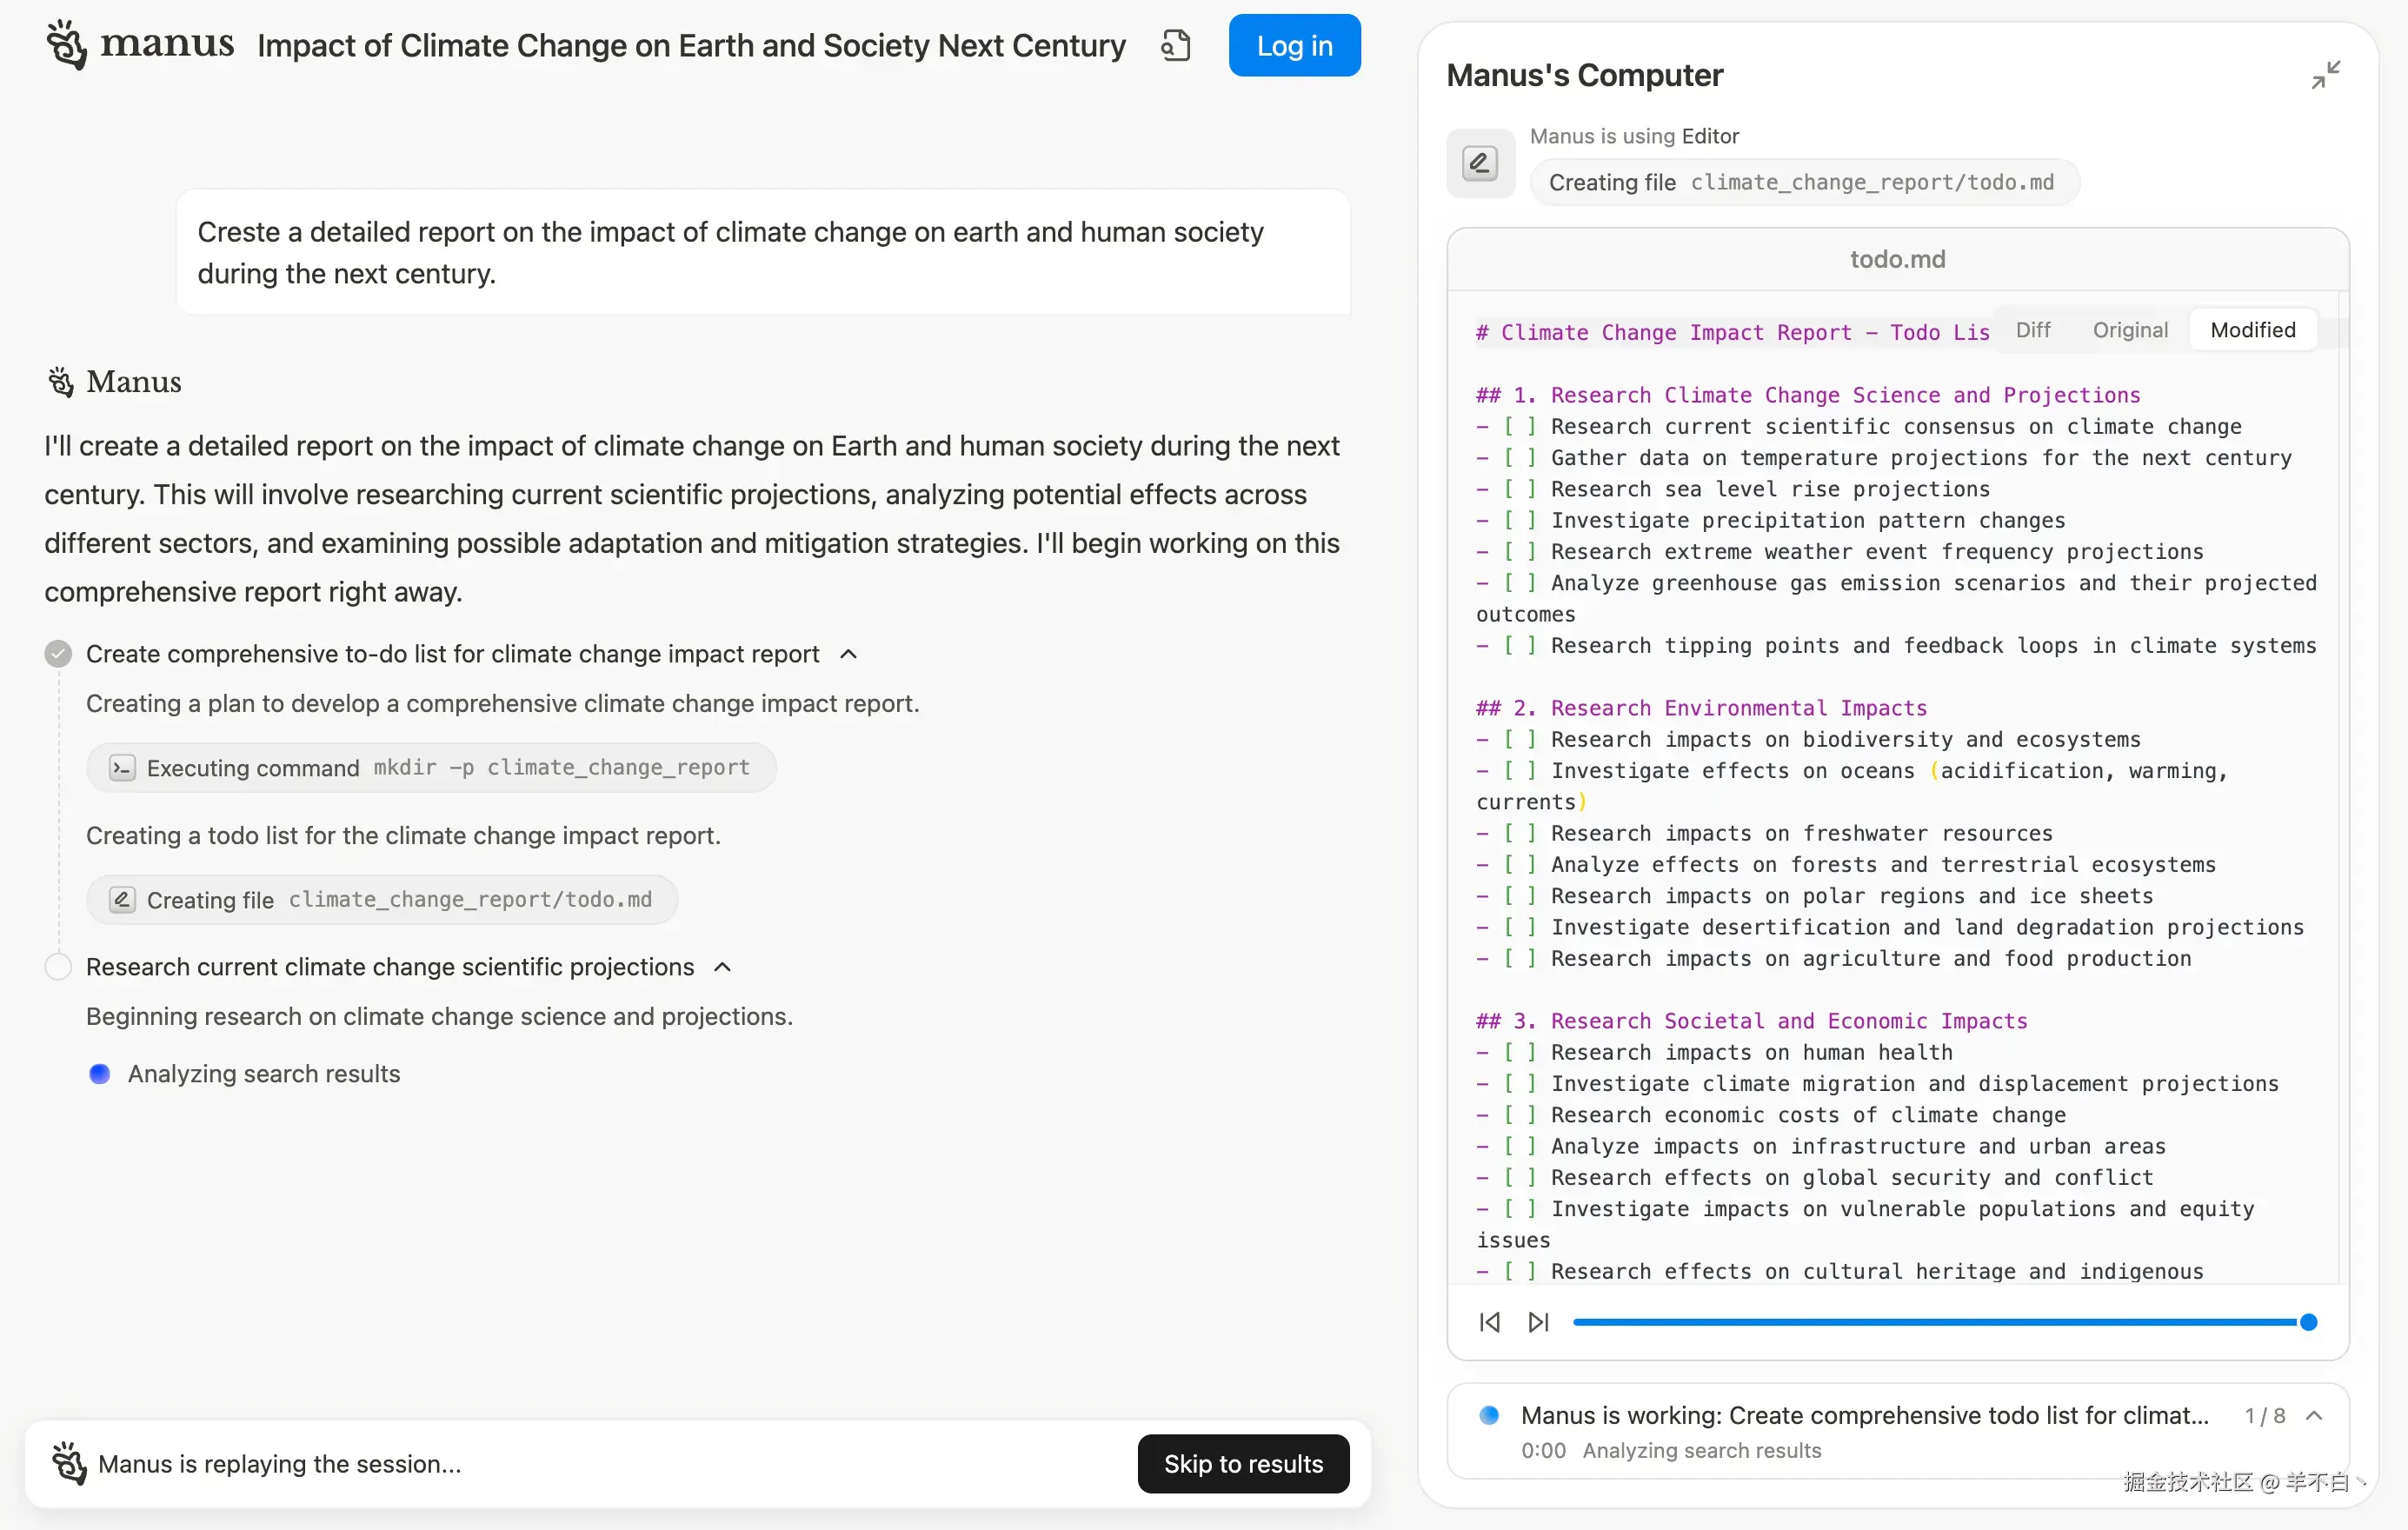Collapse the Create comprehensive to-do list step

tap(849, 654)
